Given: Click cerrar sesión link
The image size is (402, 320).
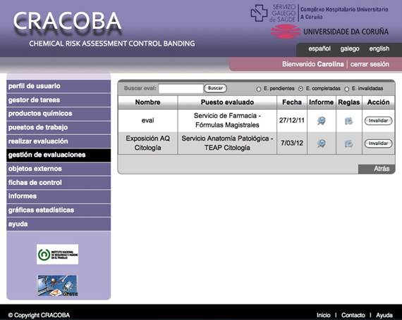Looking at the screenshot, I should 370,64.
